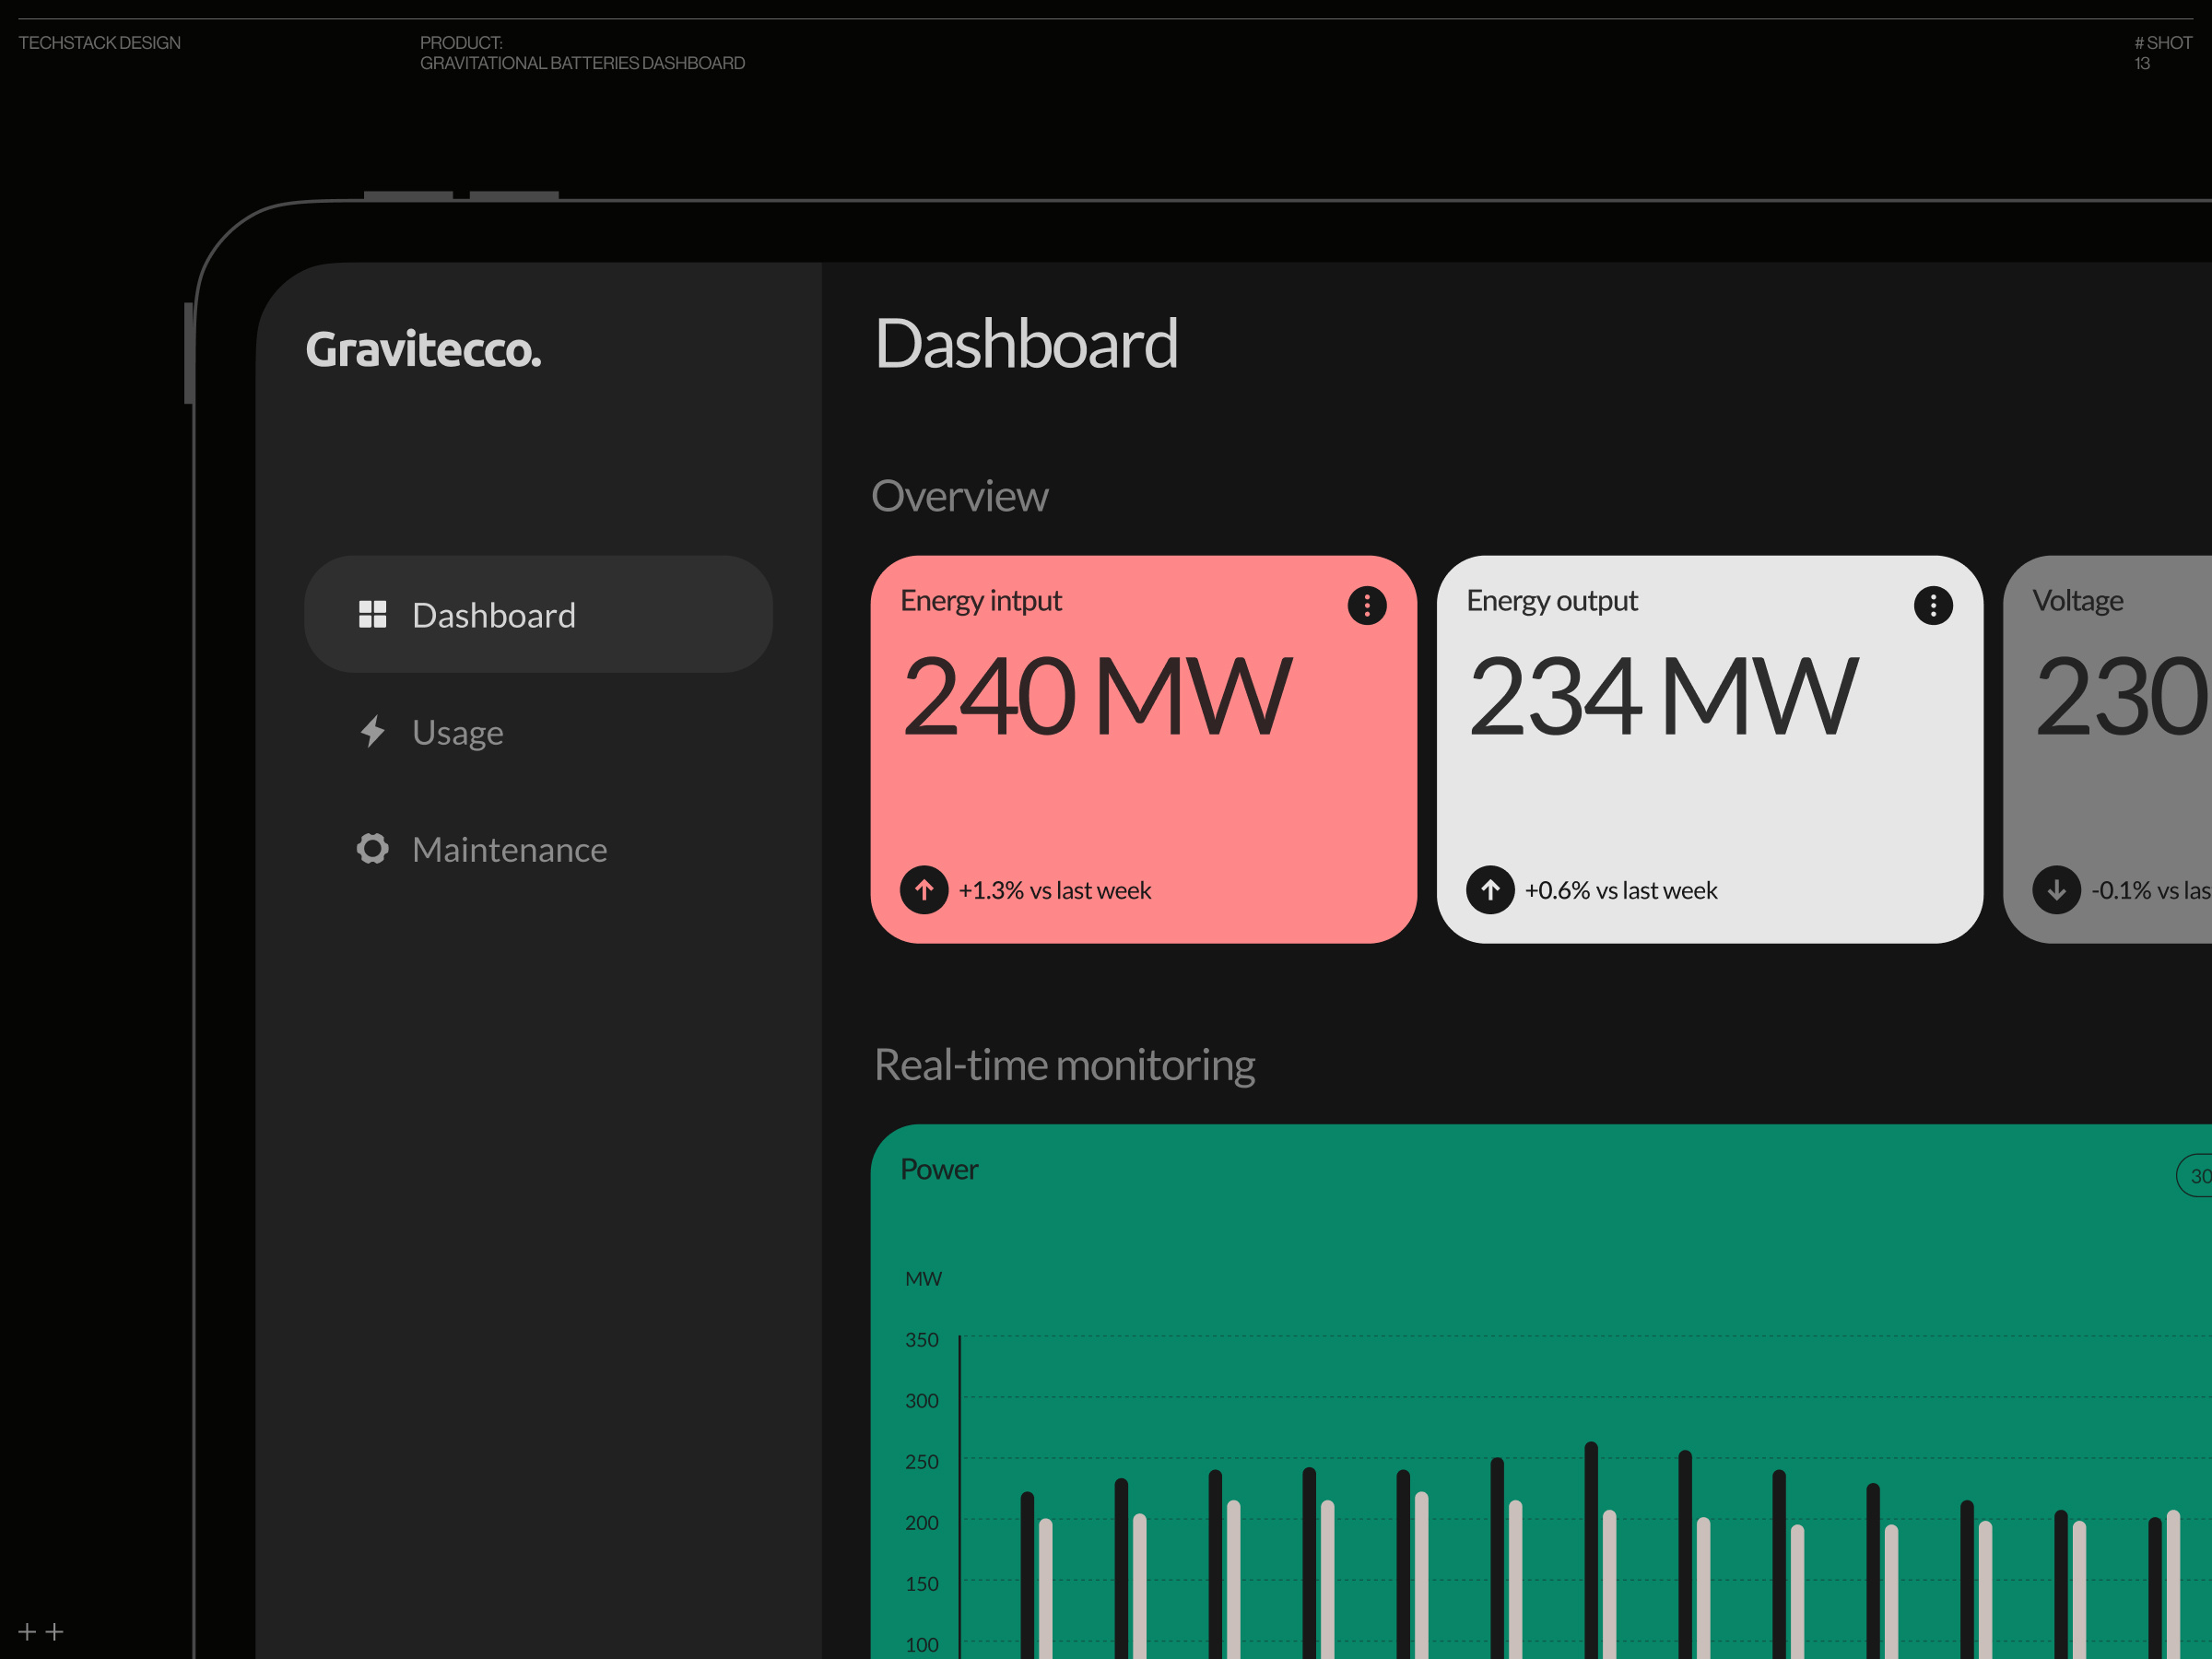Click the up-arrow badge on Energy output card
Screen dimensions: 2212x1659
point(1491,890)
